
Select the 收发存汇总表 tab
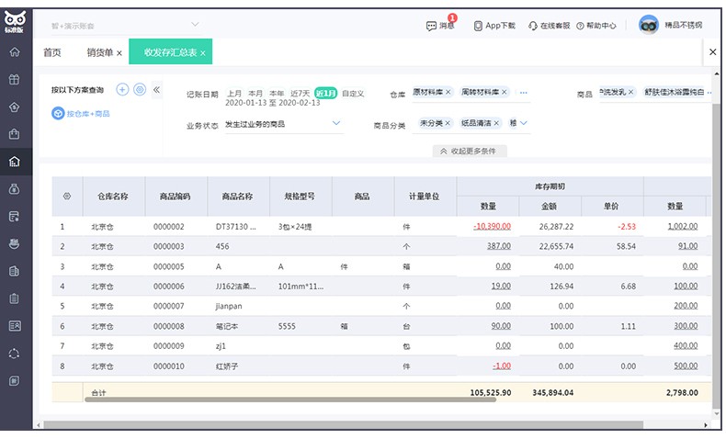coord(170,52)
